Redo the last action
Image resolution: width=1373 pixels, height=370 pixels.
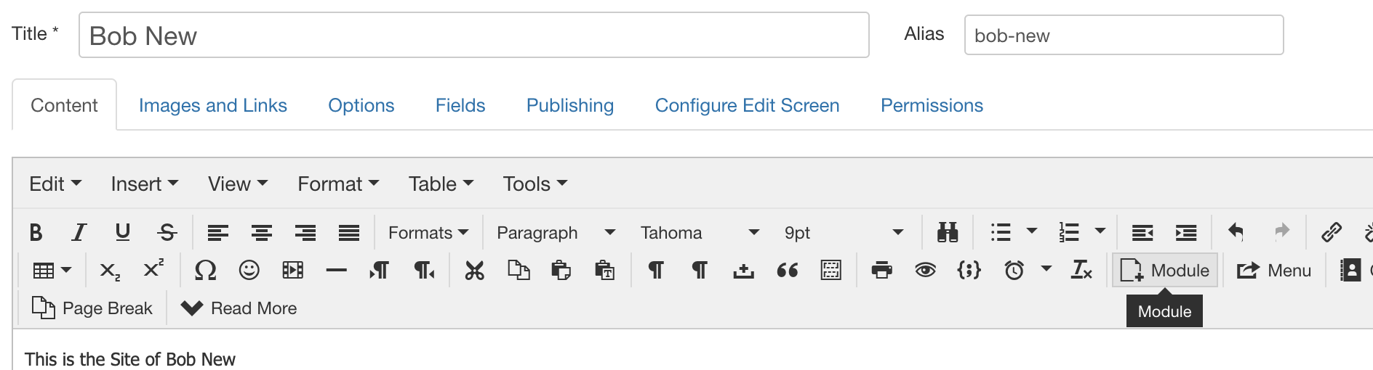1281,232
